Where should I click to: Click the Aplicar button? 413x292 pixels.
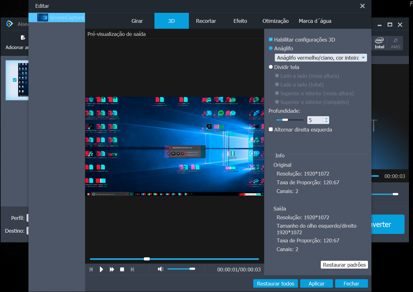click(316, 284)
